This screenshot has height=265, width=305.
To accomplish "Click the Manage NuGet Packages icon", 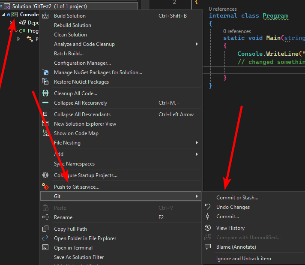I will (45, 72).
